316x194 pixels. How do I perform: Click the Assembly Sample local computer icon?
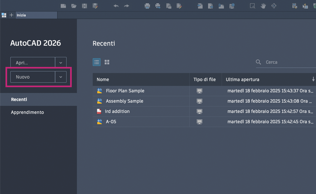pos(199,101)
